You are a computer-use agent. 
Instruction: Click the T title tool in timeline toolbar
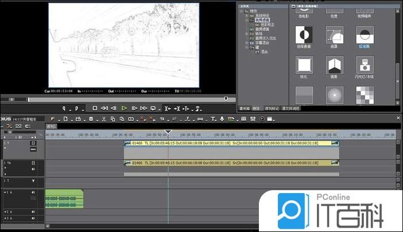click(213, 119)
